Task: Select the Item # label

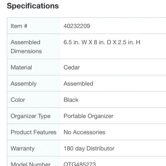Action: (x=19, y=26)
